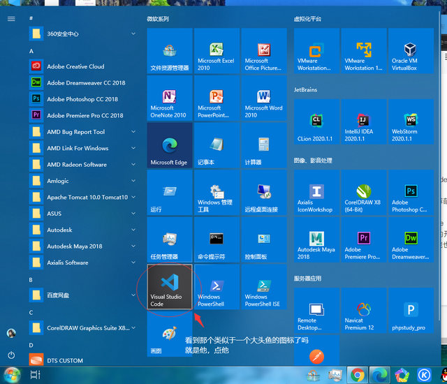Open Google Chrome from taskbar
447x384 pixels.
(x=358, y=375)
